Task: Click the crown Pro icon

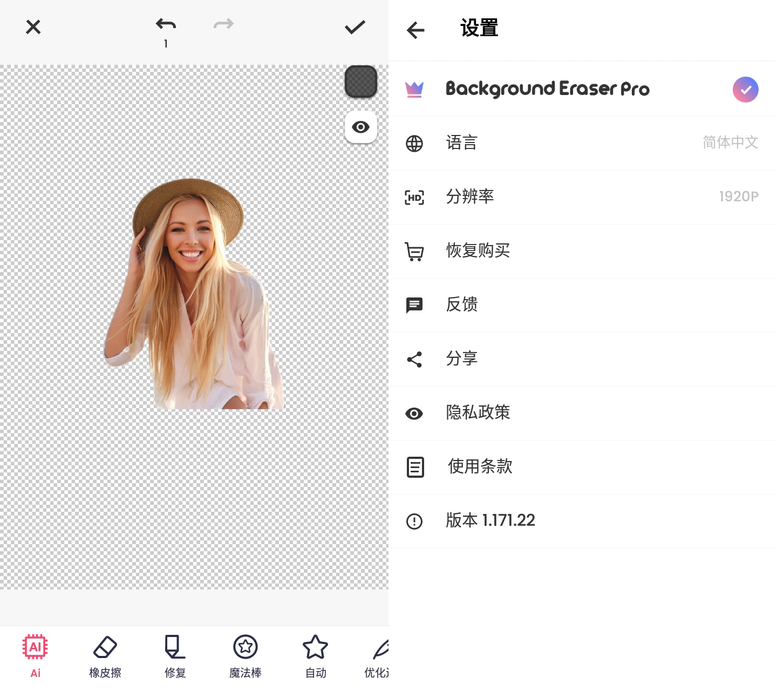Action: point(414,89)
